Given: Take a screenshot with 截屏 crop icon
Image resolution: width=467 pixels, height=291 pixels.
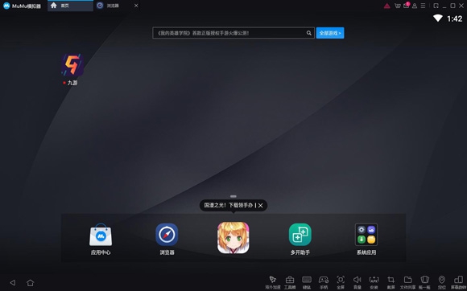Looking at the screenshot, I should 391,282.
